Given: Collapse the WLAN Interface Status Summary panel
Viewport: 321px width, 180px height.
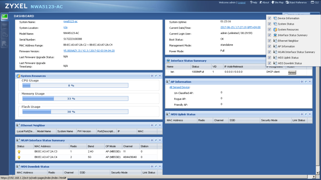Looking at the screenshot, I should point(152,140).
